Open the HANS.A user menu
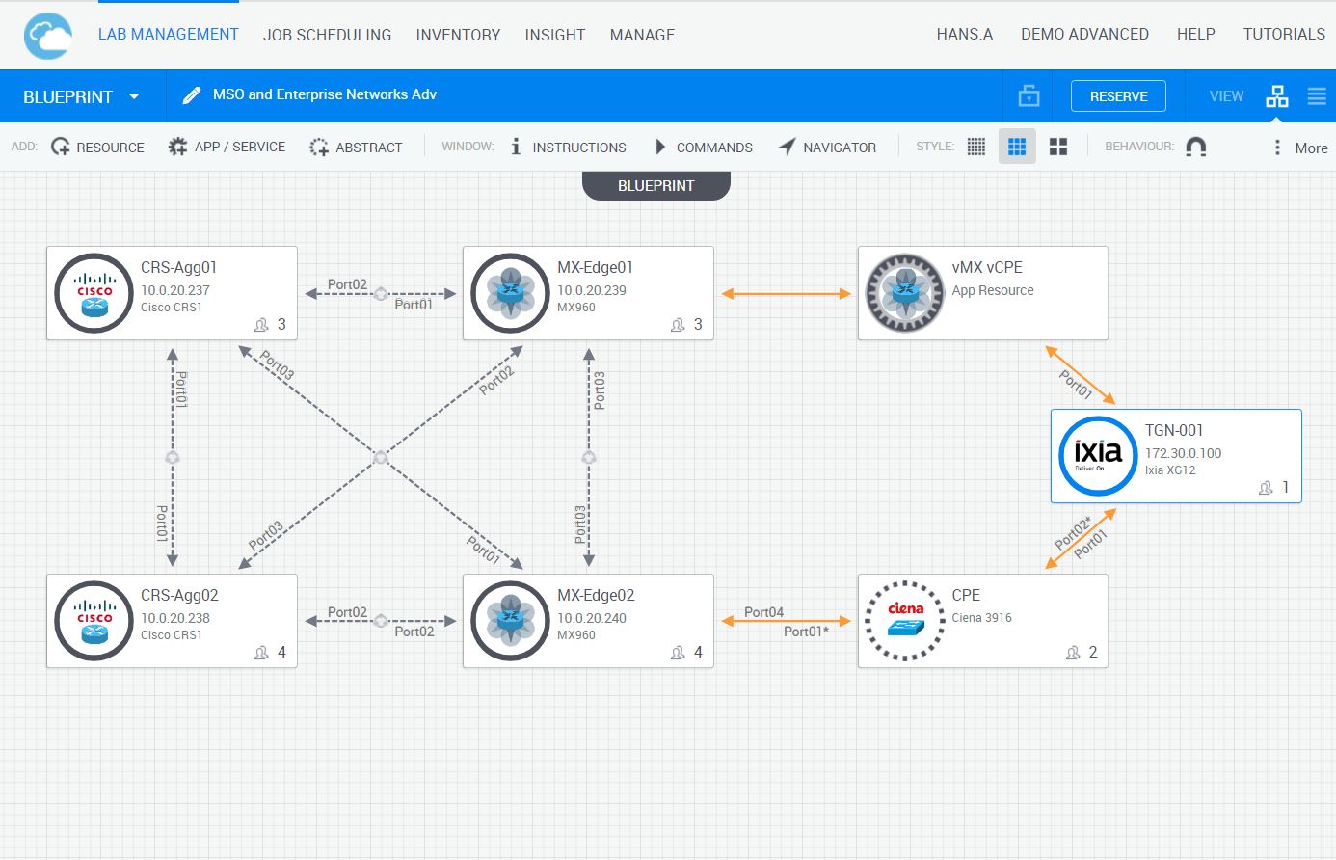1336x860 pixels. click(x=964, y=34)
